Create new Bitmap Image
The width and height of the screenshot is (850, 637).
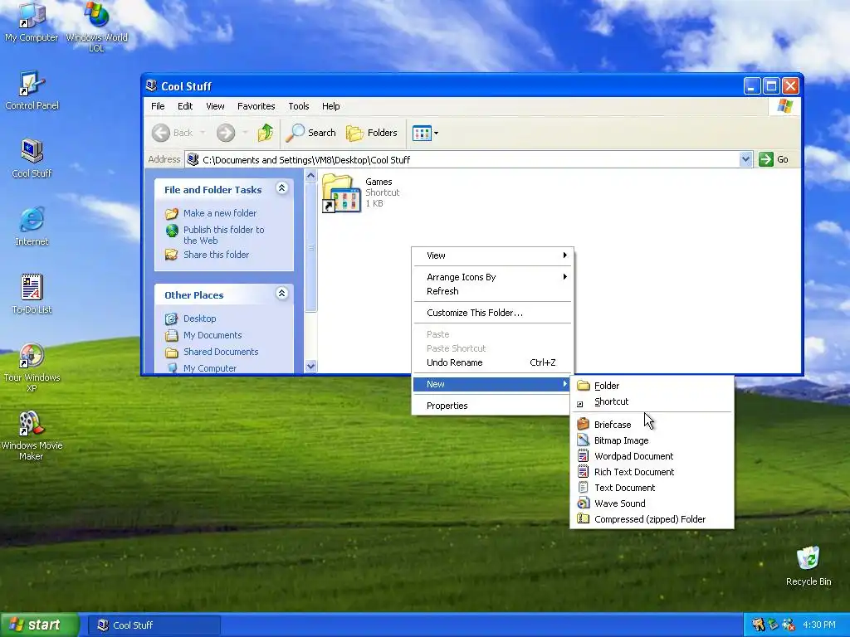pyautogui.click(x=652, y=440)
